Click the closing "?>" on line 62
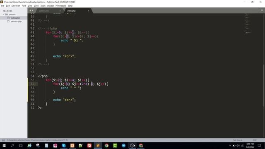 click(40, 108)
